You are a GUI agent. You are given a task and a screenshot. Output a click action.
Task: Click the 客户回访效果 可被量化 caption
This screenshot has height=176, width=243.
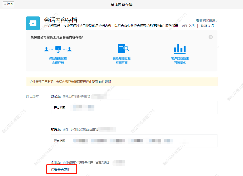tap(180, 61)
